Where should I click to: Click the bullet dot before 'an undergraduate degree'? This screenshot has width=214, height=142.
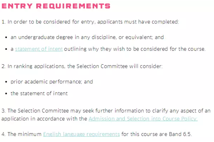6,37
